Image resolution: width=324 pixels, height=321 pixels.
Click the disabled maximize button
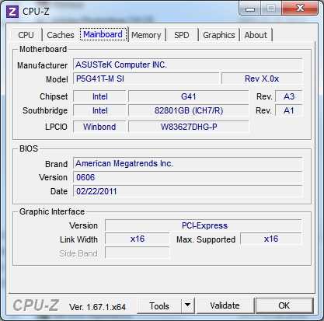click(271, 9)
